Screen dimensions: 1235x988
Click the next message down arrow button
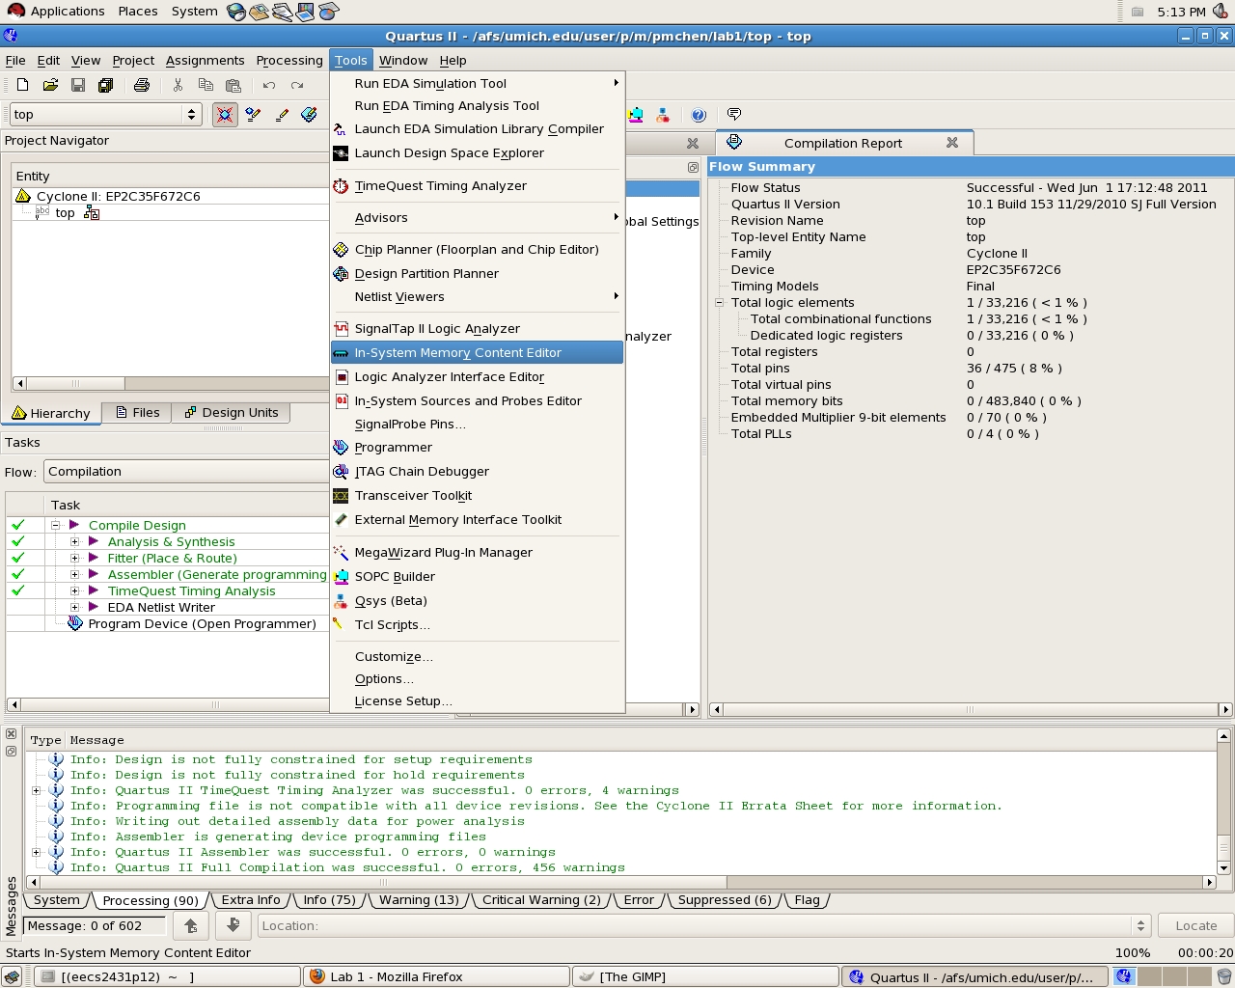click(233, 926)
